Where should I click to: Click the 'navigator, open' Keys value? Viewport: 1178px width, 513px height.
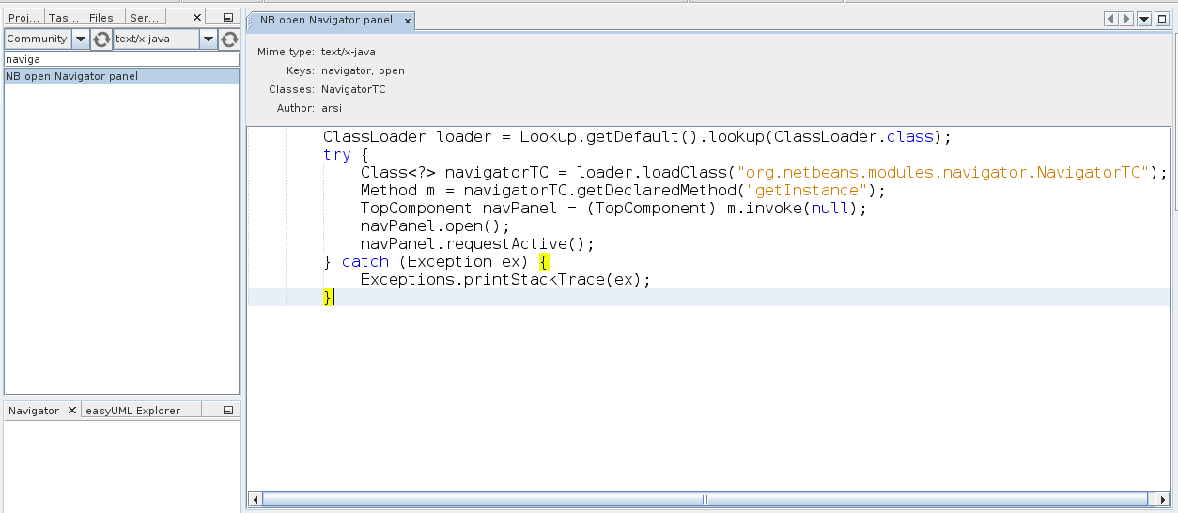(x=363, y=70)
